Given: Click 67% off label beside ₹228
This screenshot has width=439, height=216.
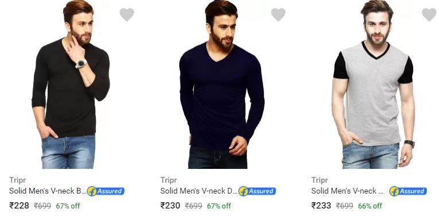Looking at the screenshot, I should (68, 206).
